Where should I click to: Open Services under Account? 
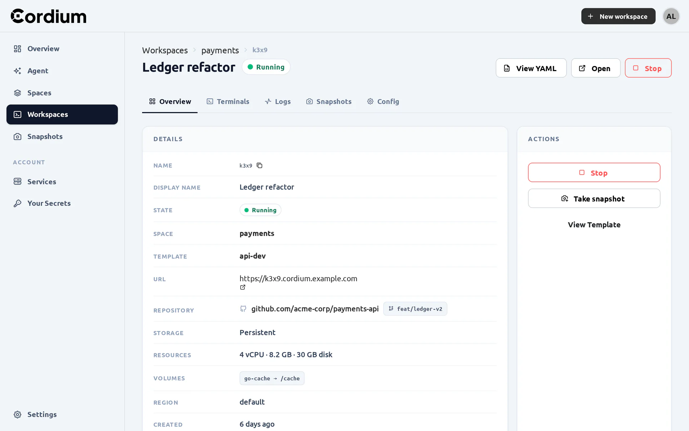[62, 181]
